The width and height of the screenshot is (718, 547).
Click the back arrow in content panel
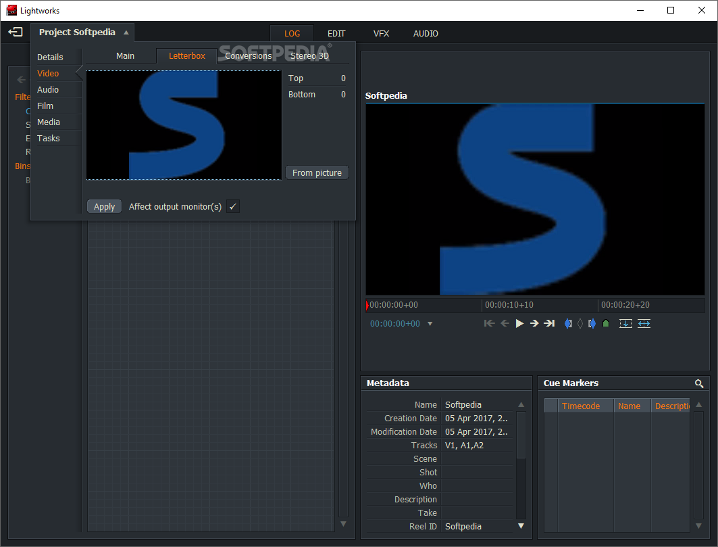click(21, 79)
